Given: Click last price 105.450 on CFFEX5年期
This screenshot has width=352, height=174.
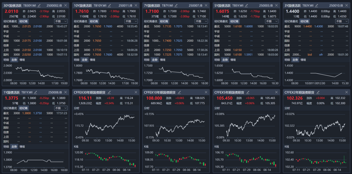Looking at the screenshot, I should click(225, 98).
